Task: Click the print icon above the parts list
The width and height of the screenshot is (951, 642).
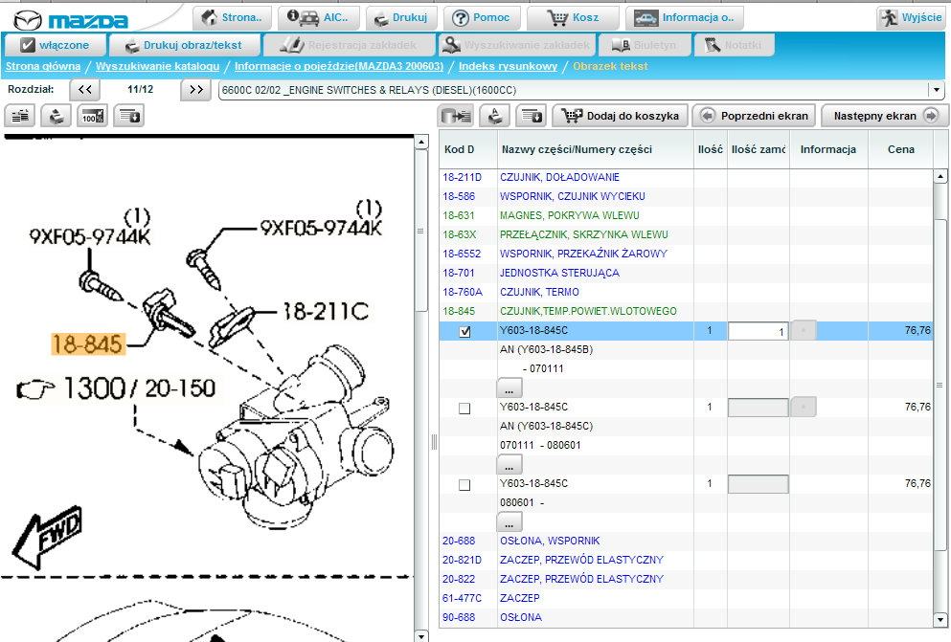Action: coord(494,116)
